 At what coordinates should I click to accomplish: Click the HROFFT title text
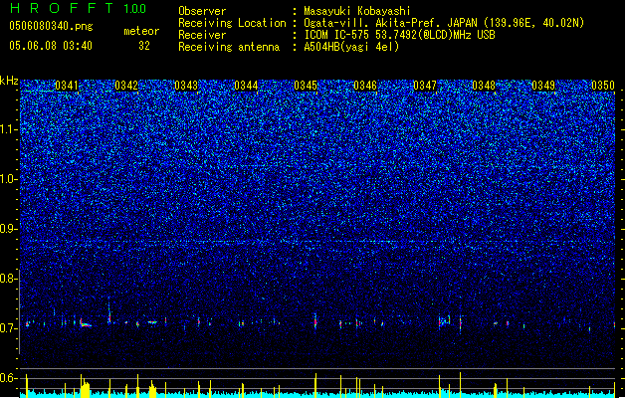[x=62, y=8]
